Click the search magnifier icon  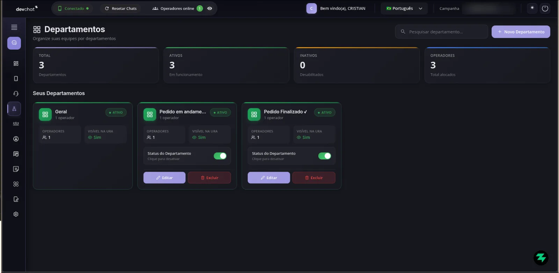click(x=403, y=31)
